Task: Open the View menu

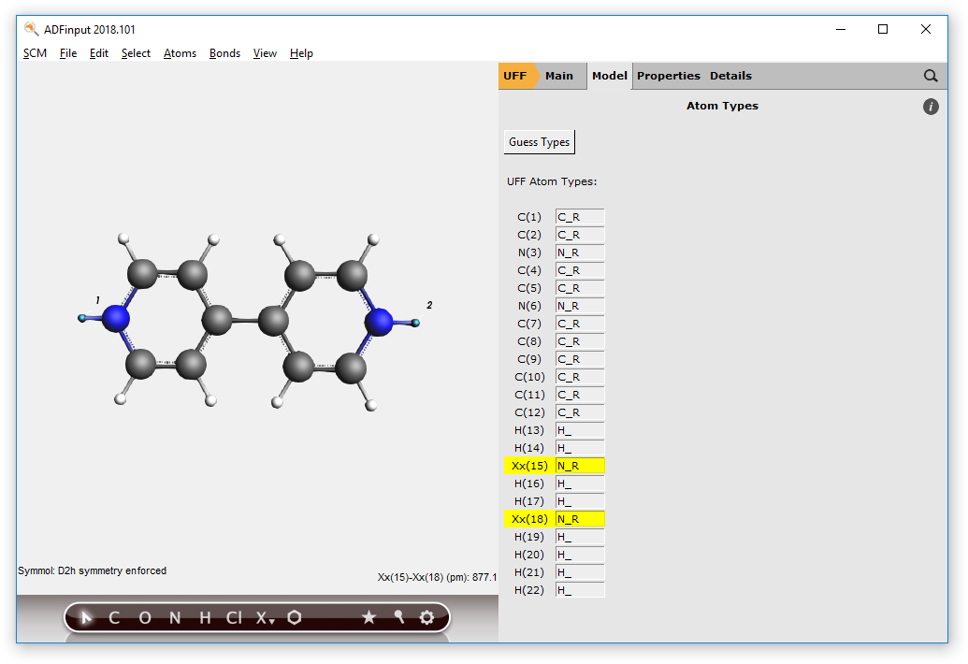Action: (x=265, y=53)
